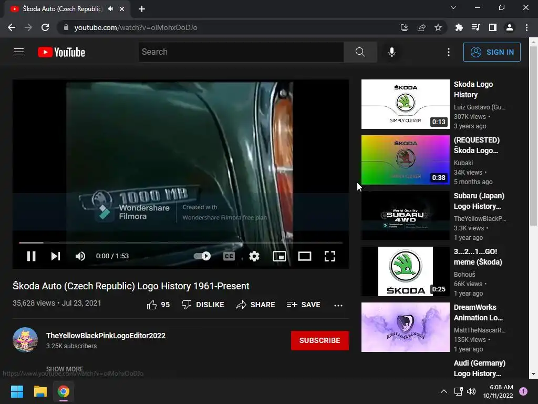This screenshot has height=404, width=538.
Task: Toggle the autoplay switch
Action: click(x=202, y=256)
